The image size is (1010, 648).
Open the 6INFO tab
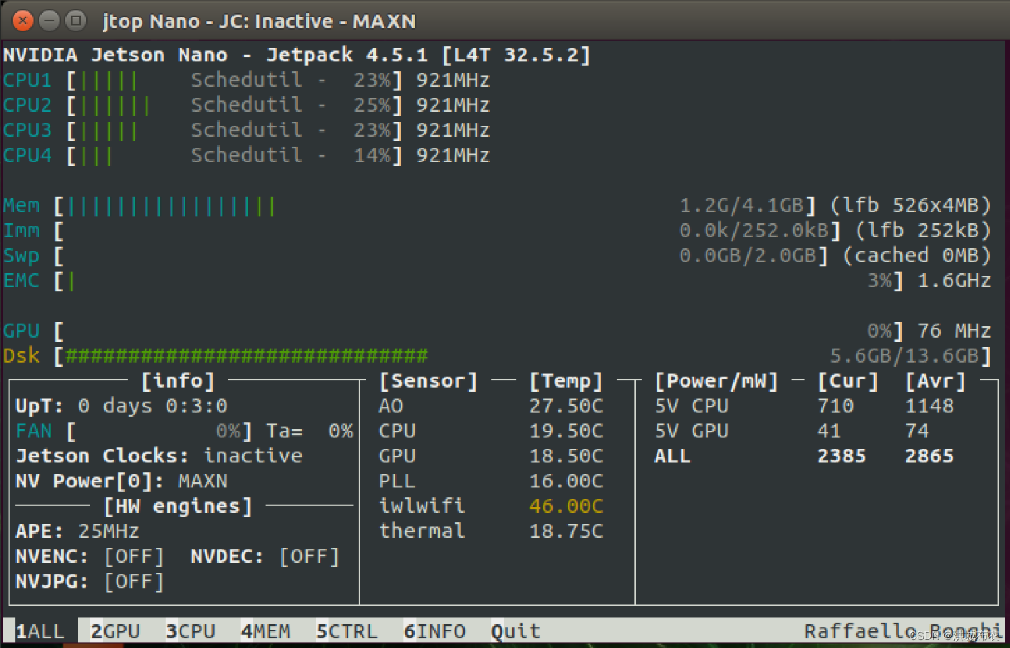pos(434,631)
